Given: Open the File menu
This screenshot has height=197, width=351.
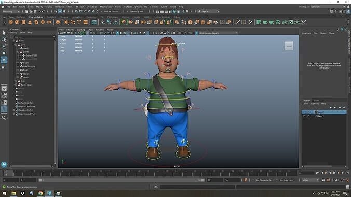Looking at the screenshot, I should point(8,7).
